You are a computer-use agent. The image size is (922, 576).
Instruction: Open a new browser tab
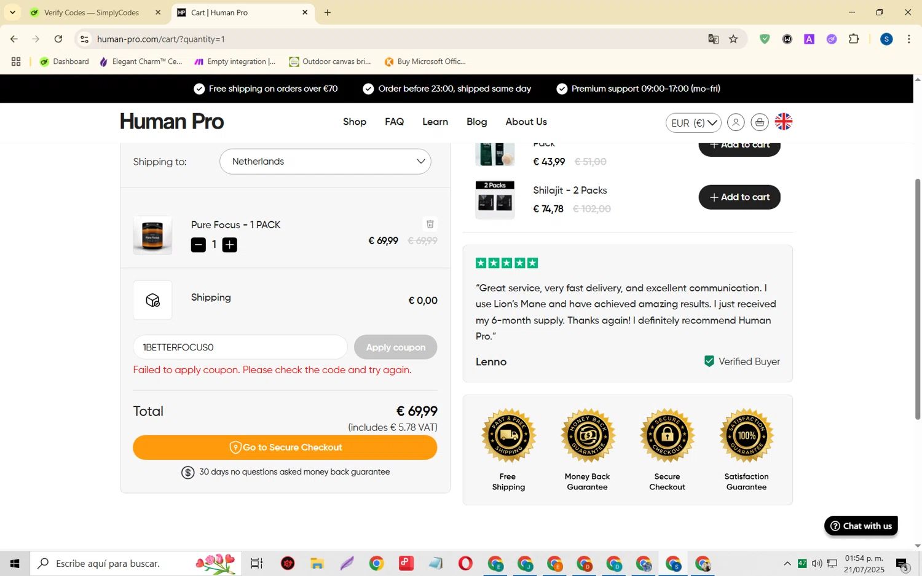[328, 12]
